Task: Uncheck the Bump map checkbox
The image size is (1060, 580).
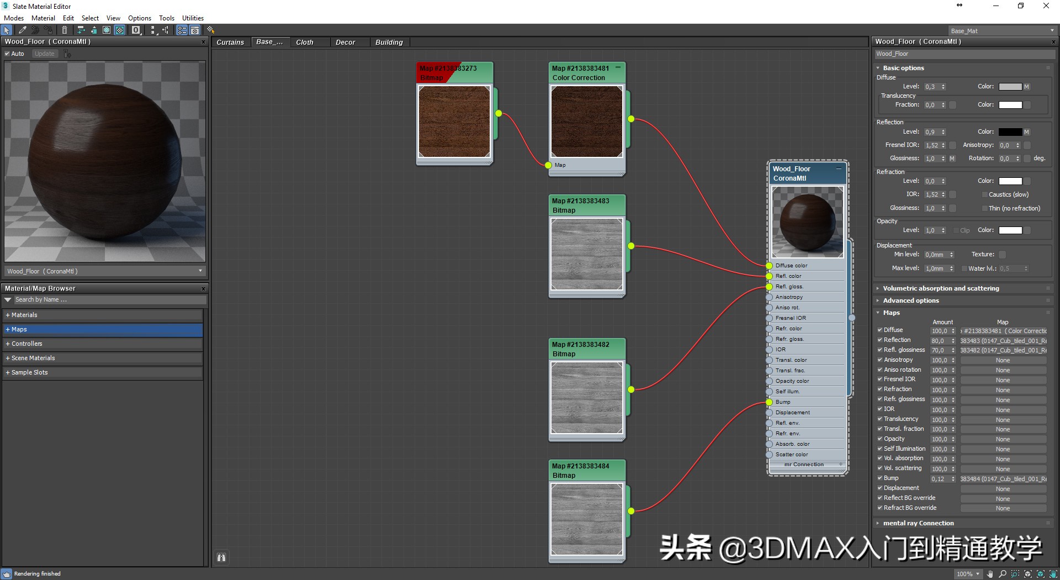Action: point(880,478)
